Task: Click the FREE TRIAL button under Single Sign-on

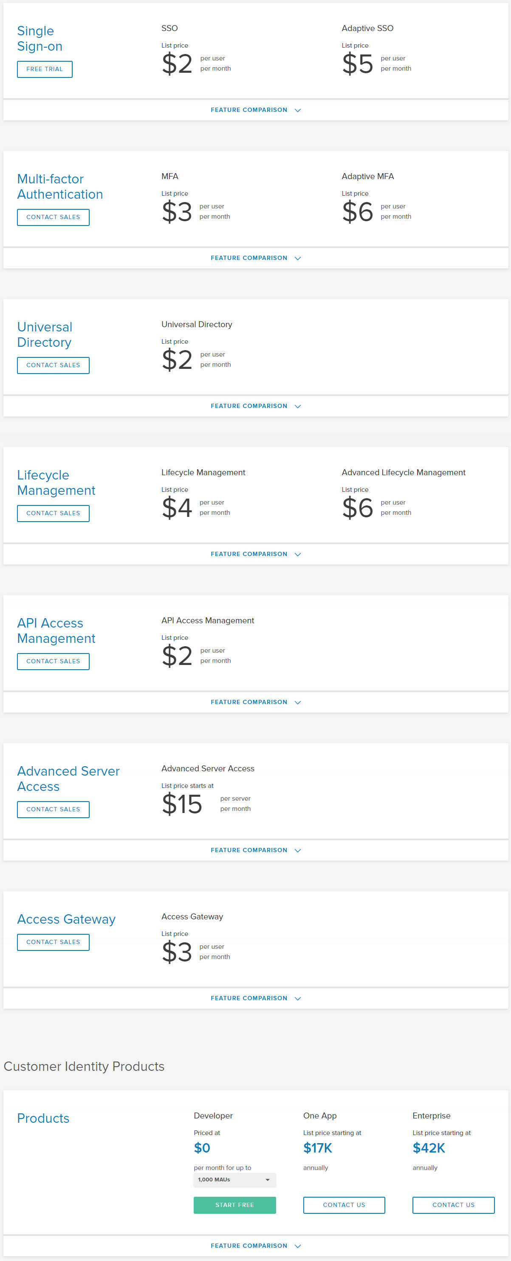Action: 45,69
